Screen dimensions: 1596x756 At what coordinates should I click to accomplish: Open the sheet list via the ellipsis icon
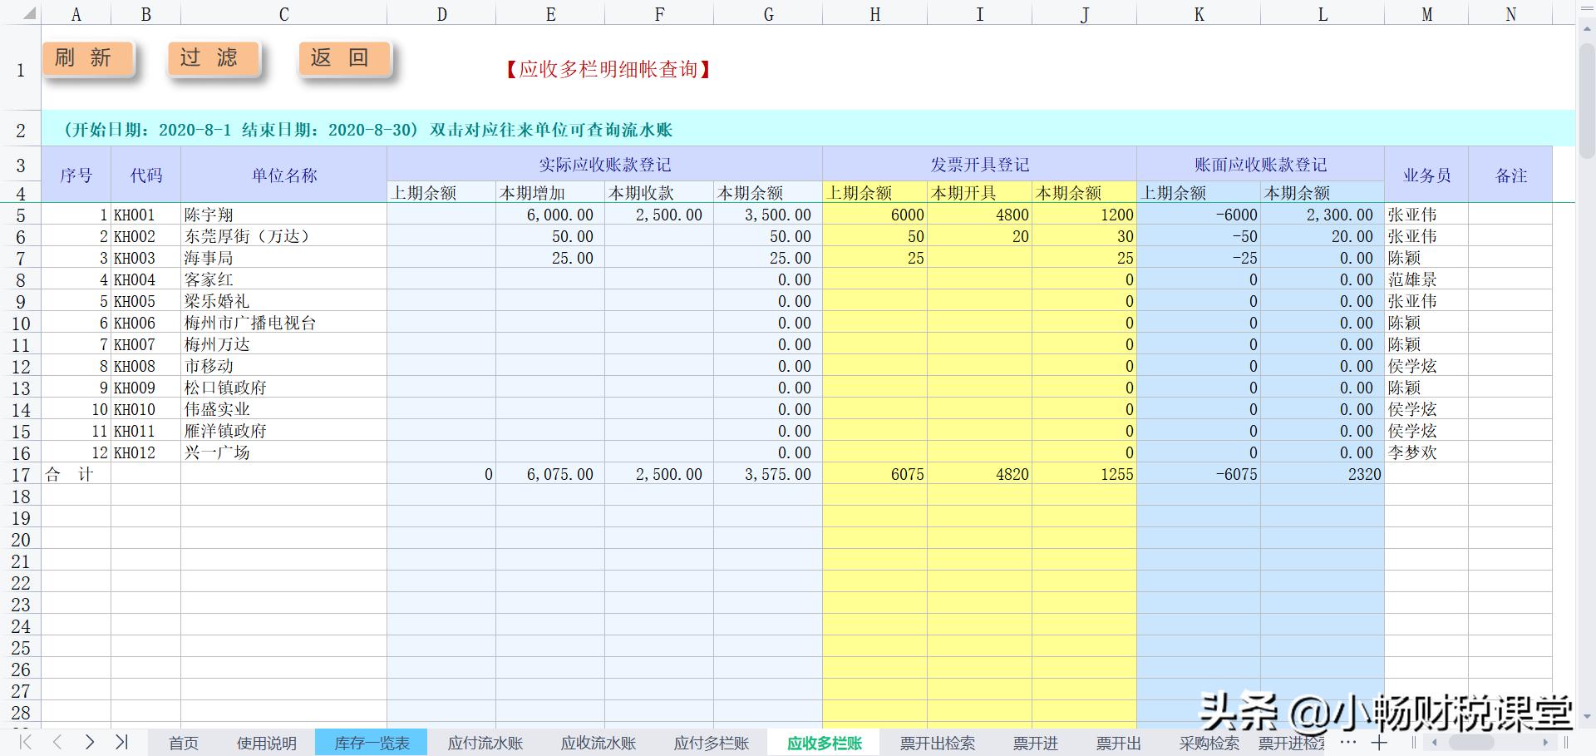click(1347, 743)
